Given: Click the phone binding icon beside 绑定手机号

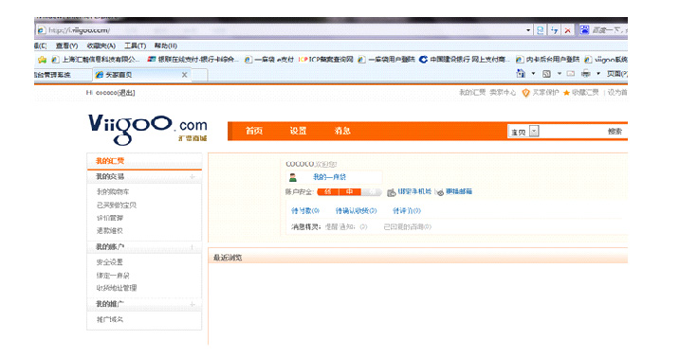Looking at the screenshot, I should (392, 192).
